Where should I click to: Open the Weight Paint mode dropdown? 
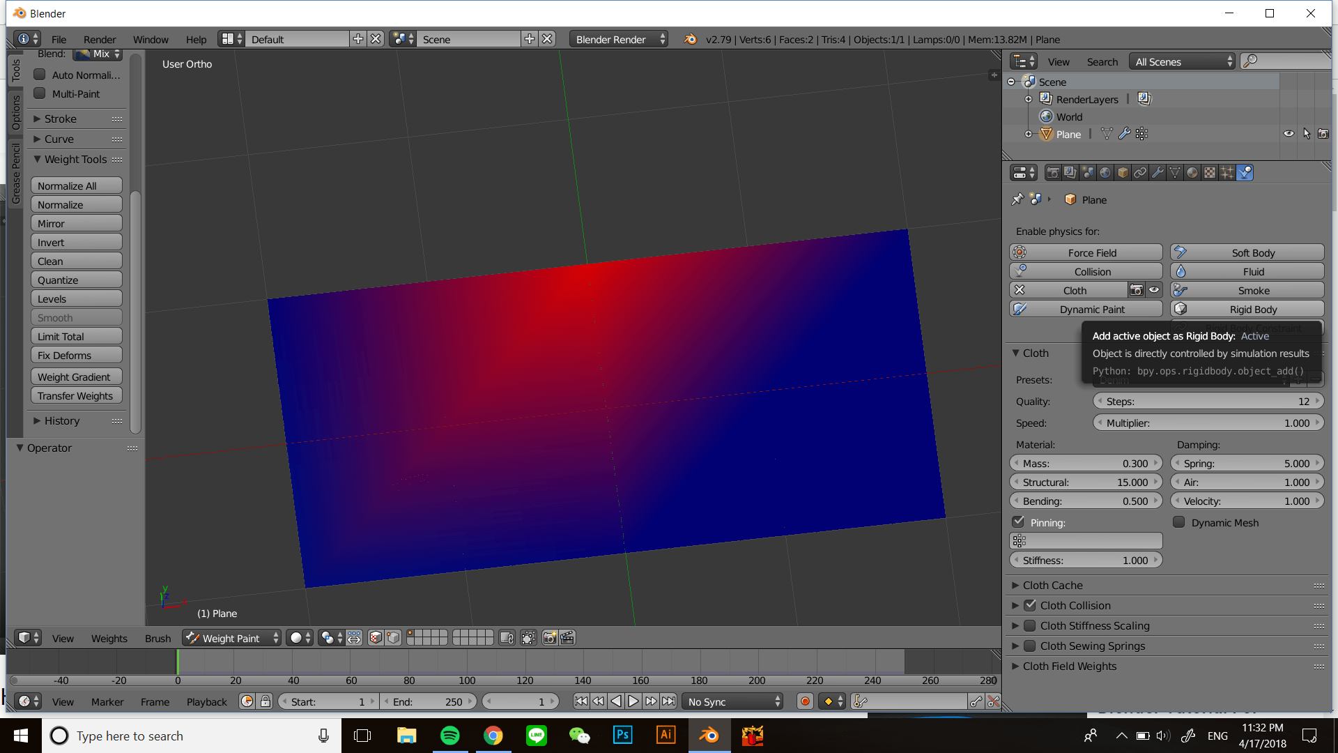[x=231, y=637]
